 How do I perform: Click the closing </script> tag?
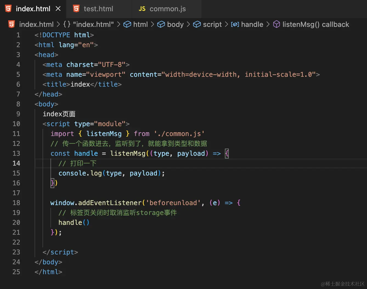click(60, 252)
